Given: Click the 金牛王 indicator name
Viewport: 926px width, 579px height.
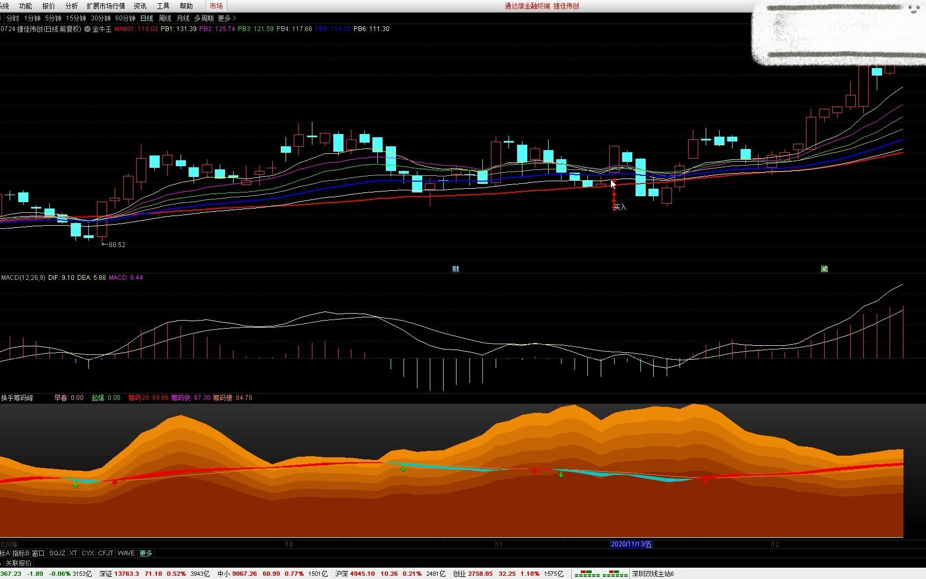Looking at the screenshot, I should click(x=102, y=29).
